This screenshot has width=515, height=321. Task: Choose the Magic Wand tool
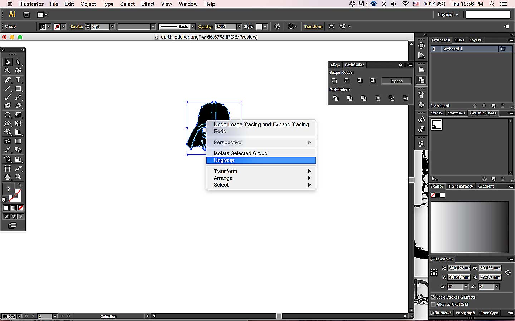coord(8,71)
